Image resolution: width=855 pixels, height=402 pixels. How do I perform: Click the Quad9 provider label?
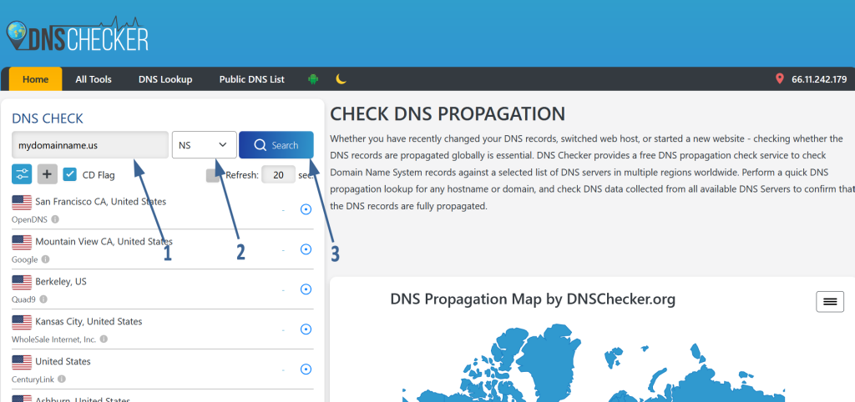[24, 299]
